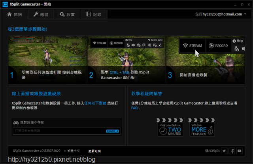Click the 教學和疑問解答 heading
This screenshot has width=253, height=164.
[147, 93]
